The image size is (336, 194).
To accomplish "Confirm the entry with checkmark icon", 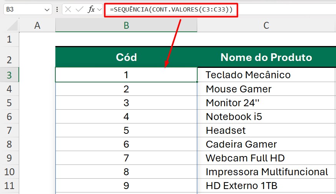I will pos(79,10).
